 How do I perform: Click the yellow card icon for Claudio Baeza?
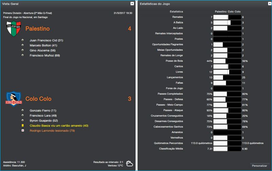22,126
